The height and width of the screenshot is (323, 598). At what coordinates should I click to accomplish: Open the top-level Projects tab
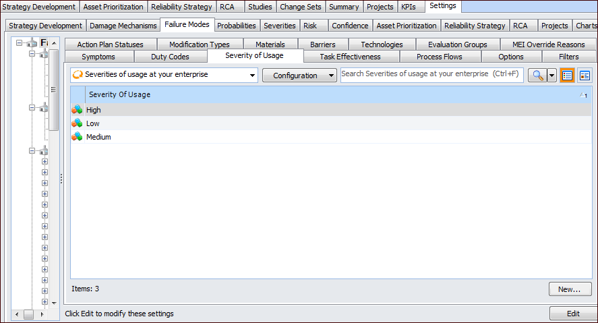click(x=380, y=7)
